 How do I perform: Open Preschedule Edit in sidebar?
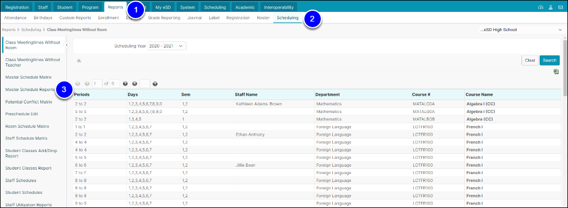coord(22,114)
